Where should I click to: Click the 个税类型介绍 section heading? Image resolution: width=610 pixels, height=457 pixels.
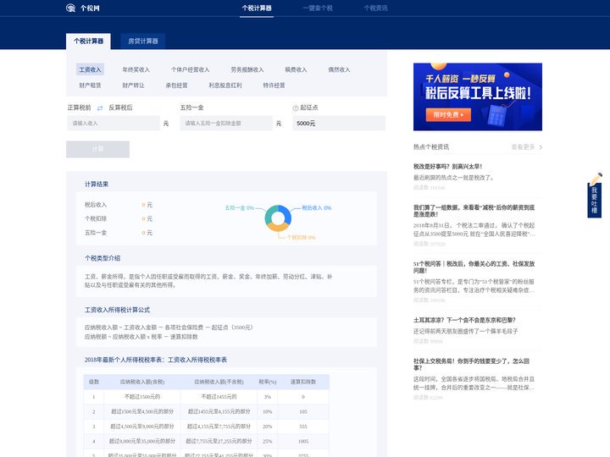(103, 258)
